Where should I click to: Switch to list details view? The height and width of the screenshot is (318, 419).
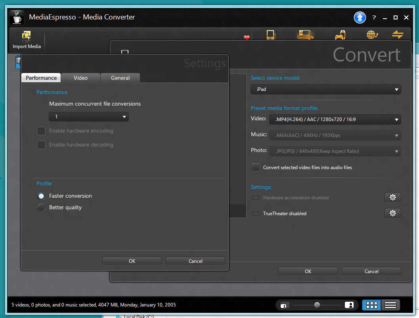(x=390, y=305)
